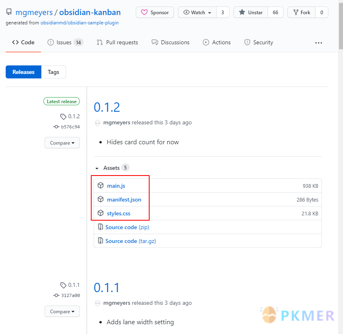Click the package icon next to main.js
This screenshot has height=334, width=343.
click(101, 185)
